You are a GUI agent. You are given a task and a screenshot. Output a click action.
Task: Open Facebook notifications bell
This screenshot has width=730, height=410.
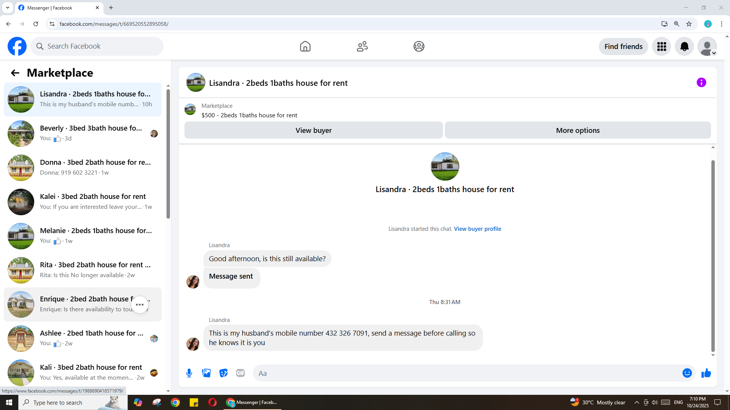click(x=684, y=46)
